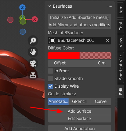Image resolution: width=126 pixels, height=131 pixels.
Task: Click the Mesh of BSurface: label
Action: click(x=66, y=33)
